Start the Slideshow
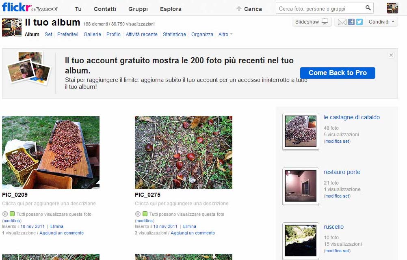Viewport: 407px width, 260px height. tap(312, 22)
